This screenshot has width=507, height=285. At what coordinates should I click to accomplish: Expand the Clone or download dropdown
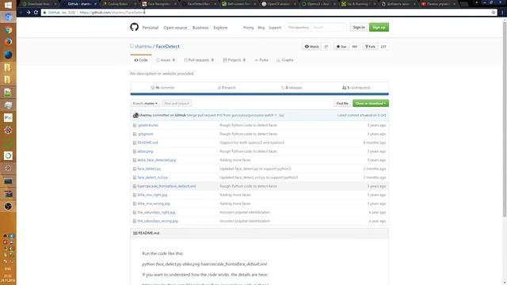[x=371, y=104]
